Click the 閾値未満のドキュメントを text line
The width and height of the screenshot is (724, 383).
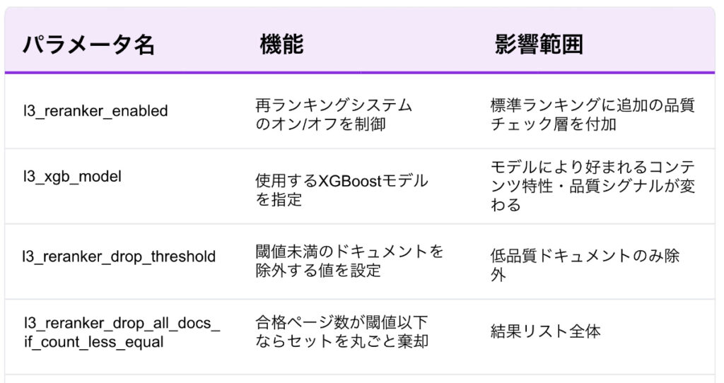[x=349, y=252]
